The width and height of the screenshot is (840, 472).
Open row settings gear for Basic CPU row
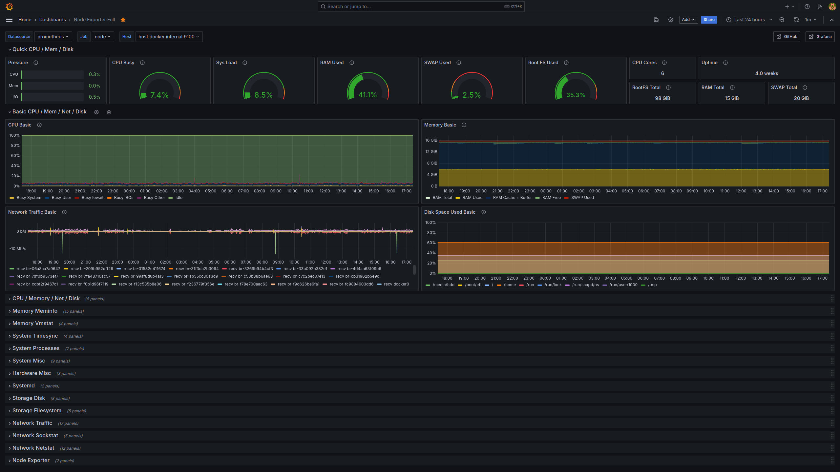tap(96, 112)
